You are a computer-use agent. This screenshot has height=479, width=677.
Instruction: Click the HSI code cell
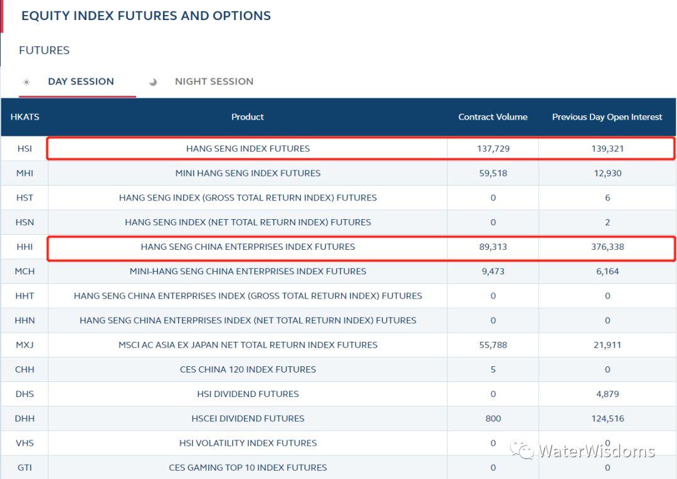tap(24, 149)
